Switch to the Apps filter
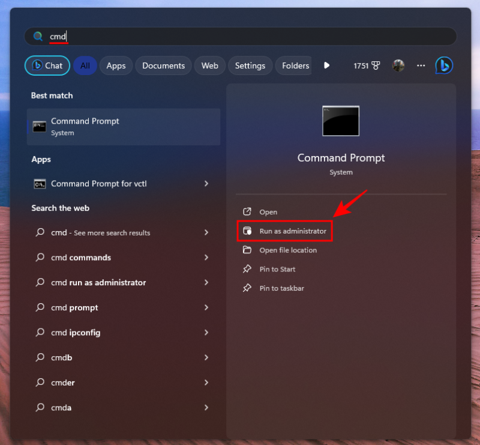This screenshot has height=445, width=480. [x=116, y=65]
